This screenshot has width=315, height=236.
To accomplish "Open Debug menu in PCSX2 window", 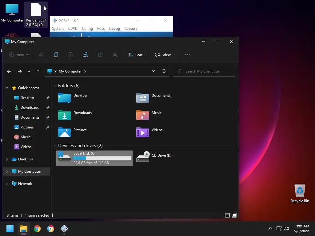I will tap(114, 29).
